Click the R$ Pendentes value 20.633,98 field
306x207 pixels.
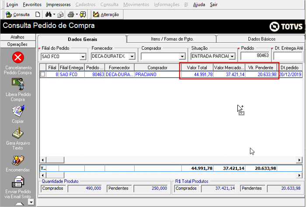pyautogui.click(x=284, y=189)
